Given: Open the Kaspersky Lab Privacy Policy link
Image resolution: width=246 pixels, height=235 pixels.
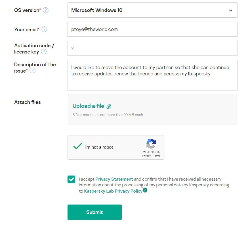Looking at the screenshot, I should (113, 191).
